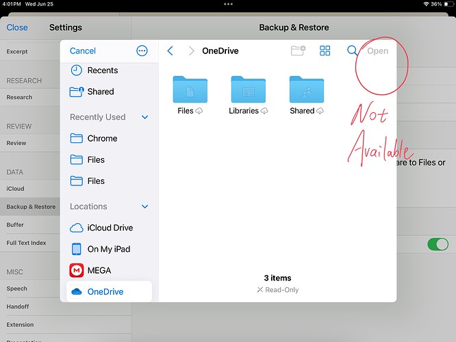Open the iCloud settings item

point(30,189)
